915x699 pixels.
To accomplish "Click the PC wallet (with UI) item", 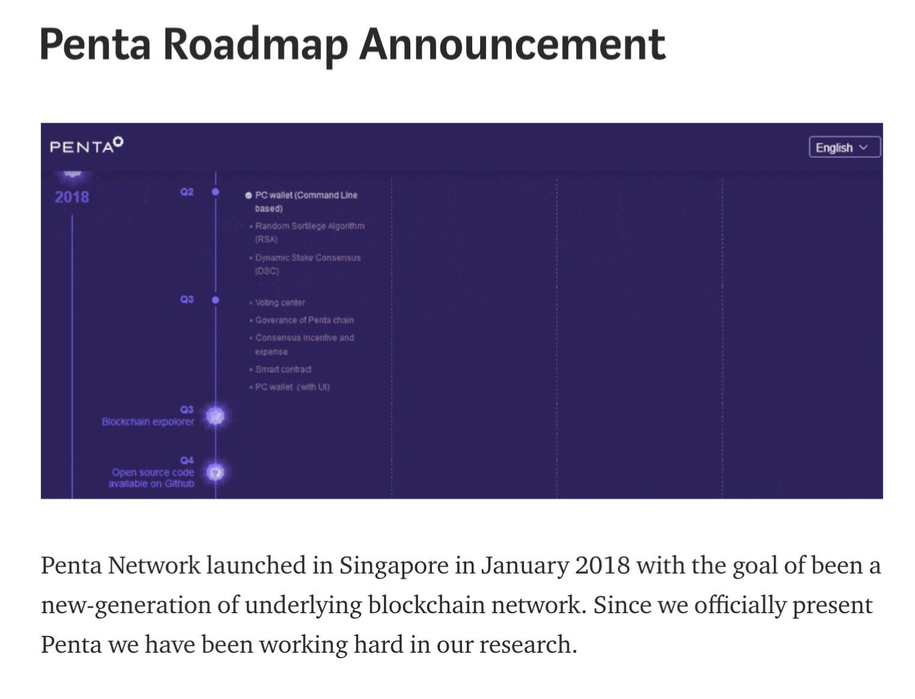I will pyautogui.click(x=290, y=387).
